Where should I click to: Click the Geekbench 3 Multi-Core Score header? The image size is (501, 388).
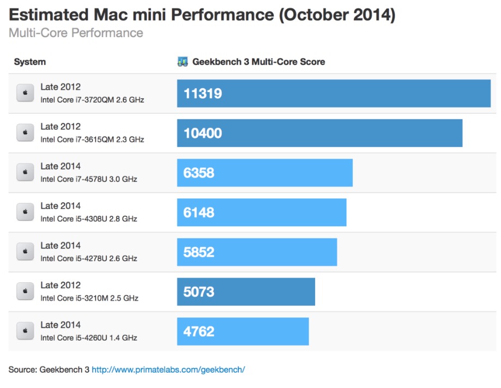coord(258,62)
